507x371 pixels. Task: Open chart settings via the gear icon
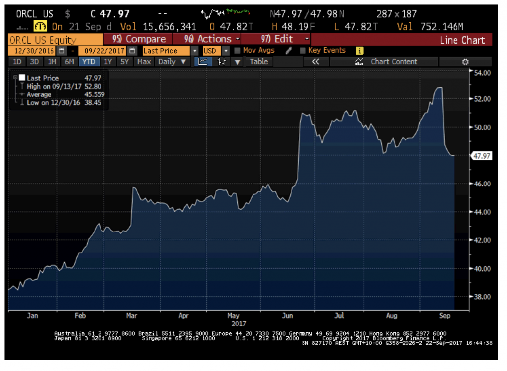465,62
